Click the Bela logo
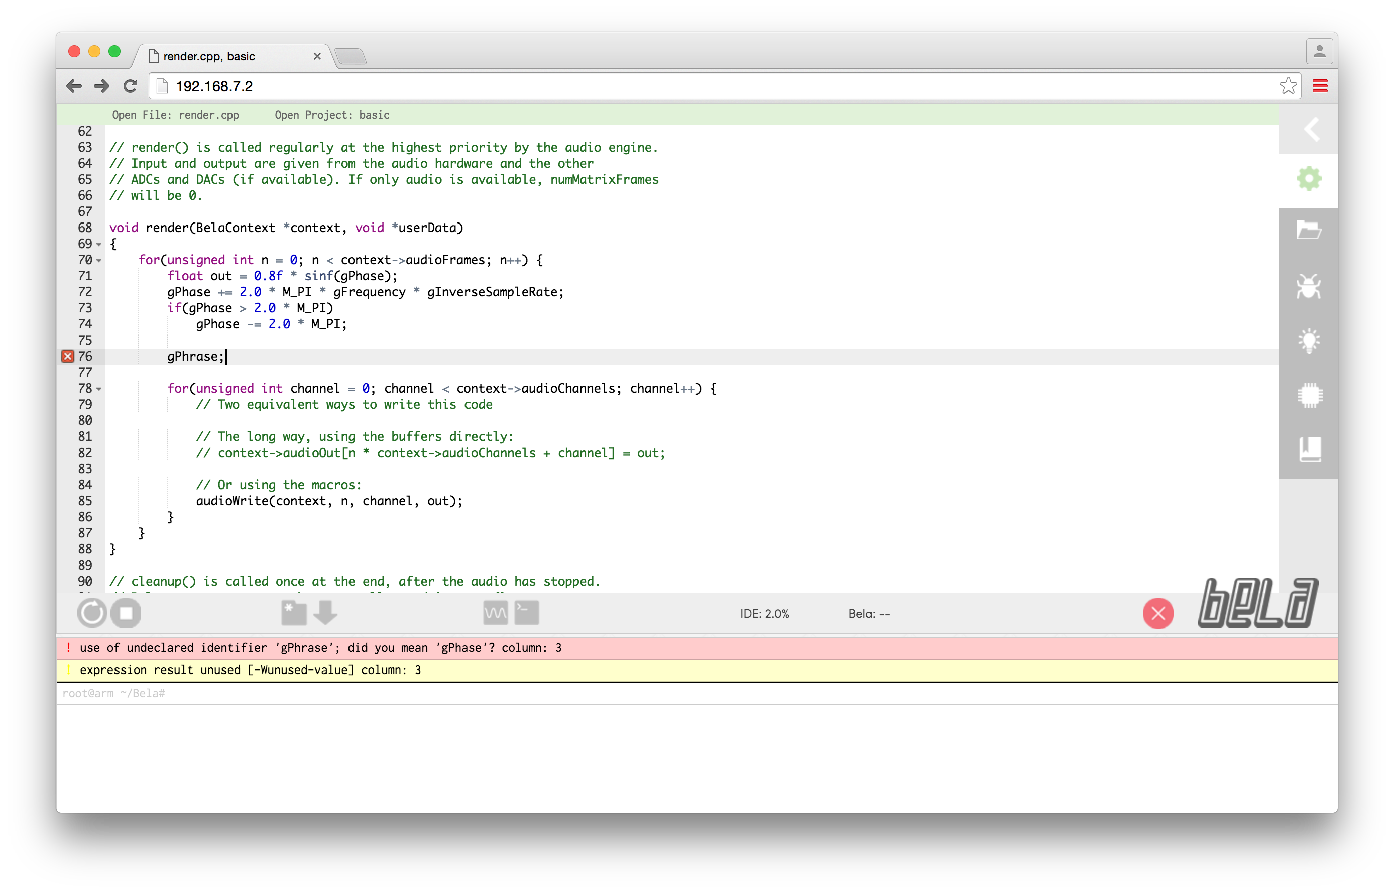Image resolution: width=1394 pixels, height=893 pixels. pos(1257,603)
